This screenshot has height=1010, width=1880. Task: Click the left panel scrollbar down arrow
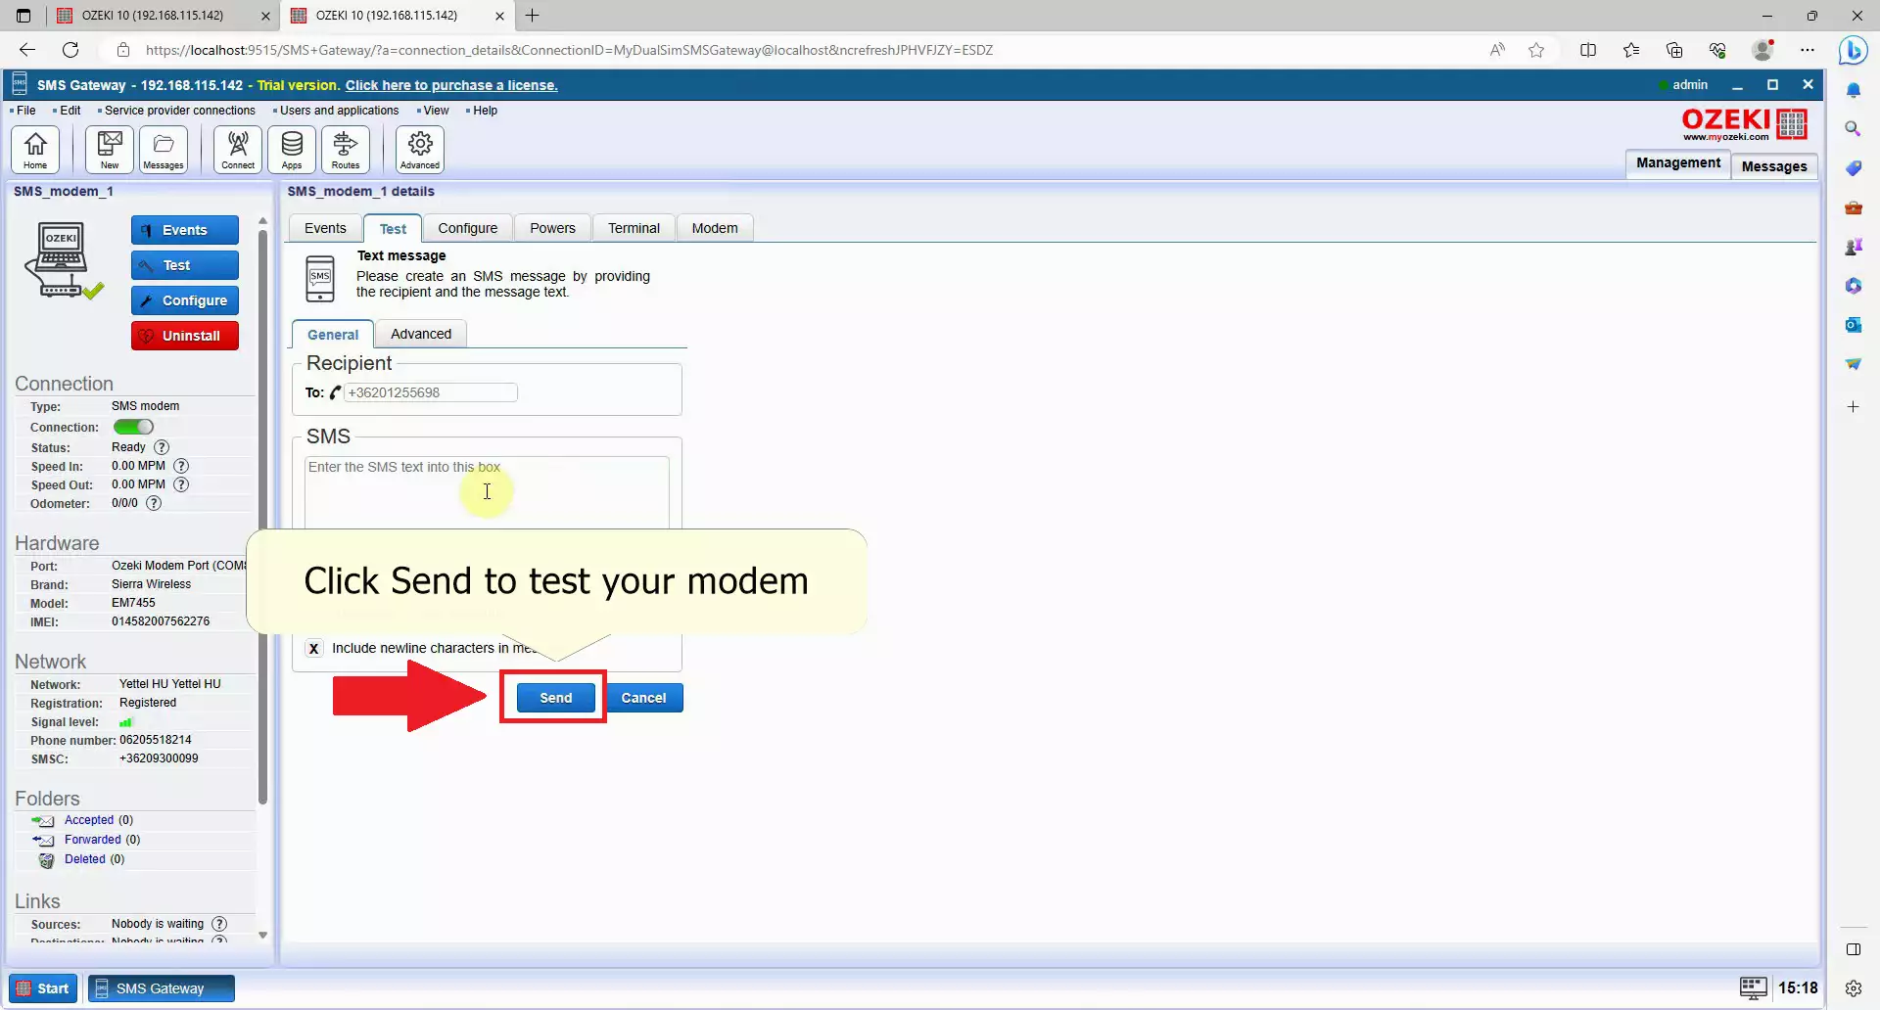coord(262,935)
